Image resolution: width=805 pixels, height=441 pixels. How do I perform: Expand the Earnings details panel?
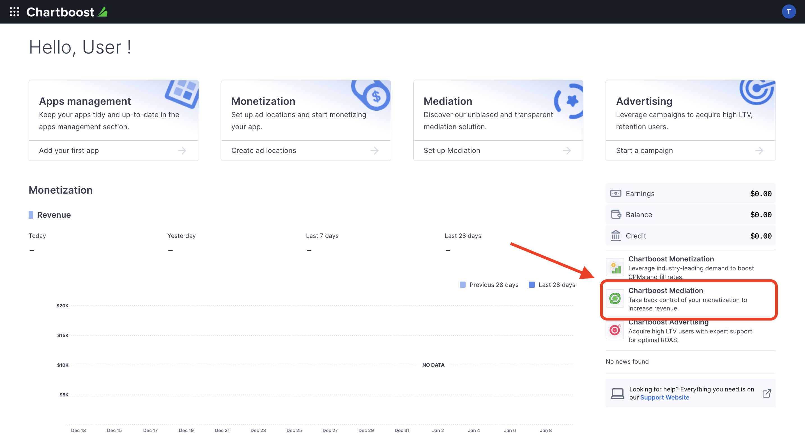coord(690,193)
